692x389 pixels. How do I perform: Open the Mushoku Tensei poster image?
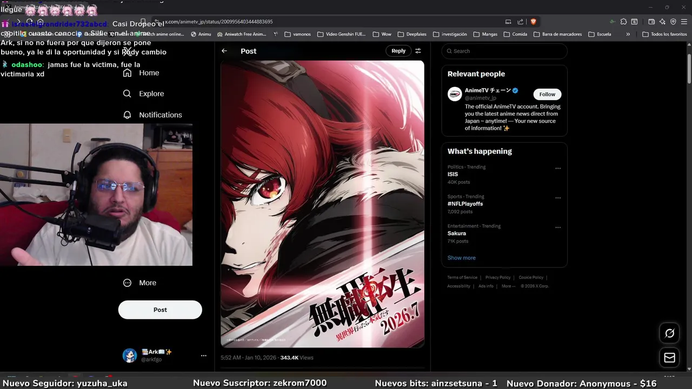[322, 204]
